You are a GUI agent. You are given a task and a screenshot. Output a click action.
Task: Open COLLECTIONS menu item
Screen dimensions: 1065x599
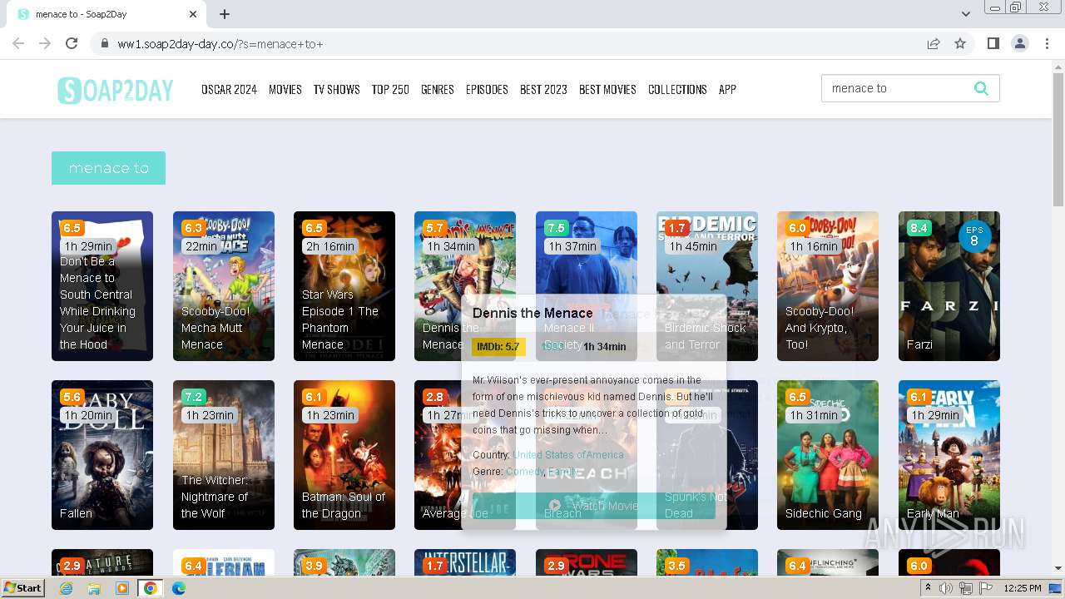click(677, 89)
